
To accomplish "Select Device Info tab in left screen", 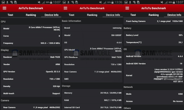I will [51, 15].
